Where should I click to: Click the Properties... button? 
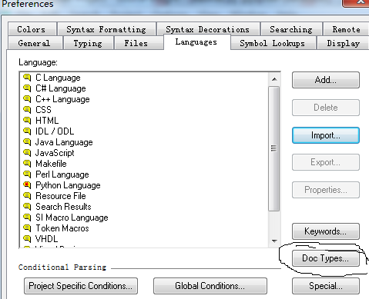click(x=326, y=190)
